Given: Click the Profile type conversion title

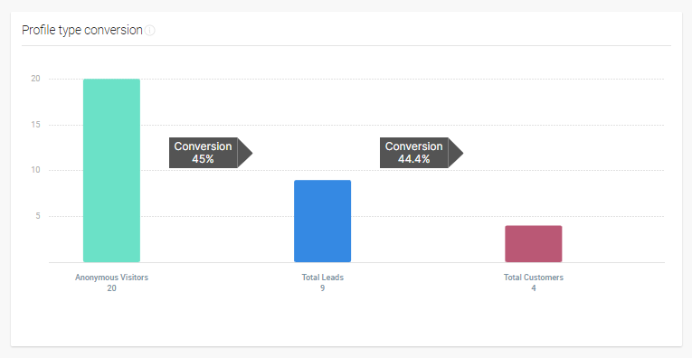Looking at the screenshot, I should point(82,30).
